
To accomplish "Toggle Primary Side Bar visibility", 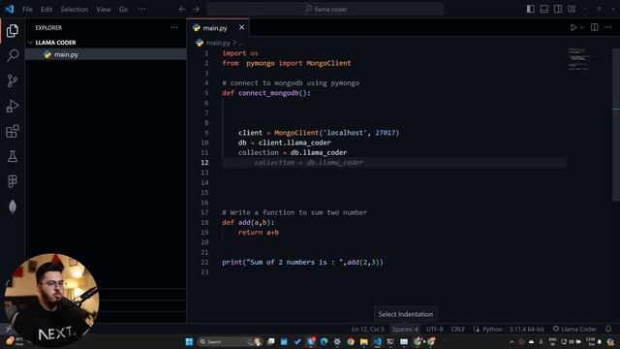I will [531, 9].
